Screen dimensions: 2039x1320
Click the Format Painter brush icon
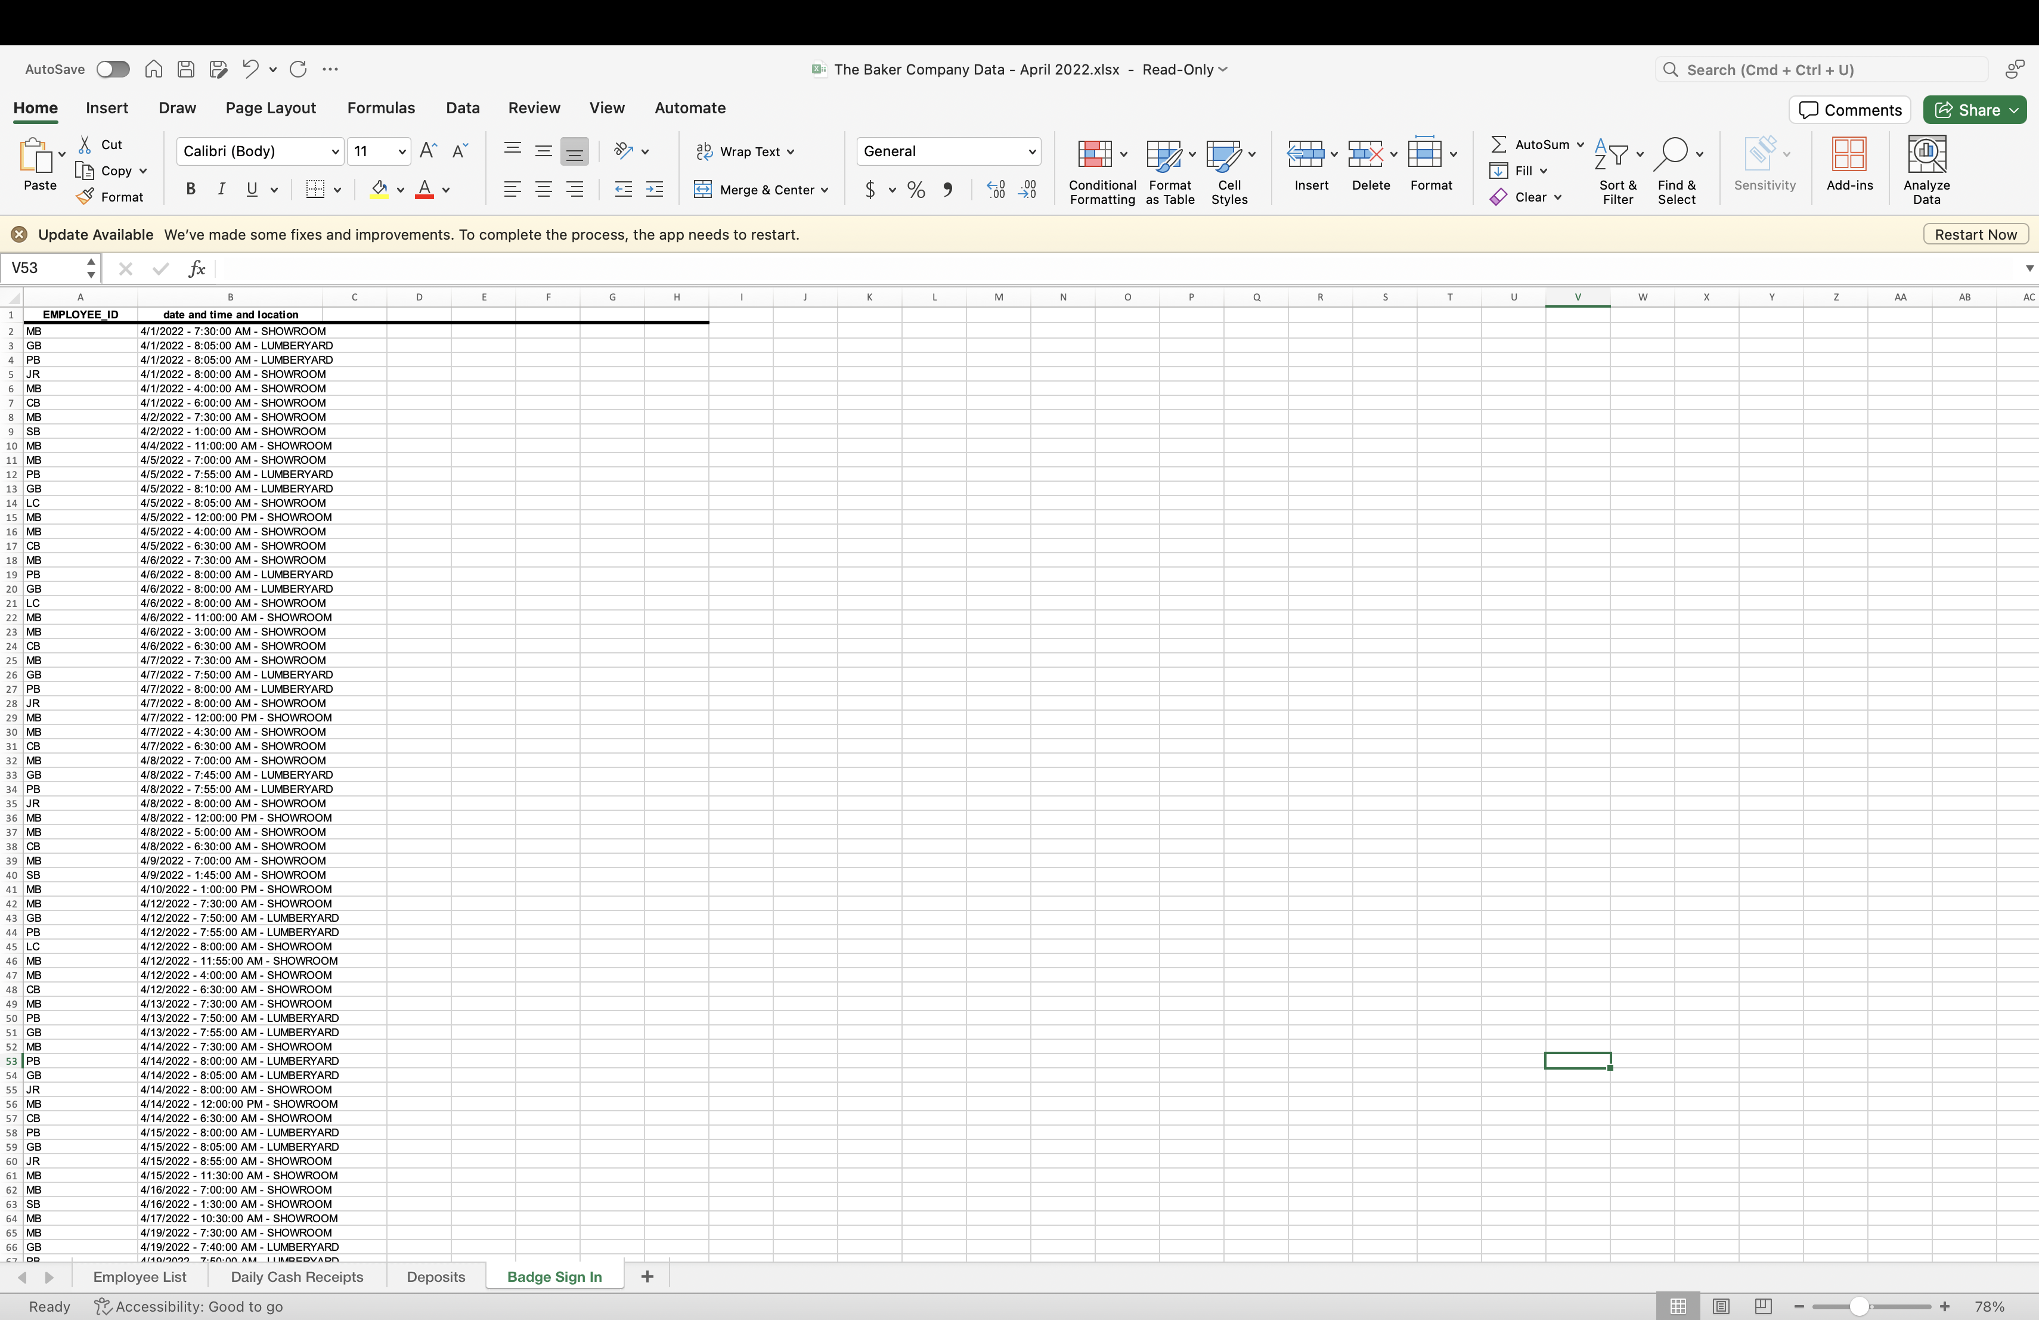(x=85, y=197)
